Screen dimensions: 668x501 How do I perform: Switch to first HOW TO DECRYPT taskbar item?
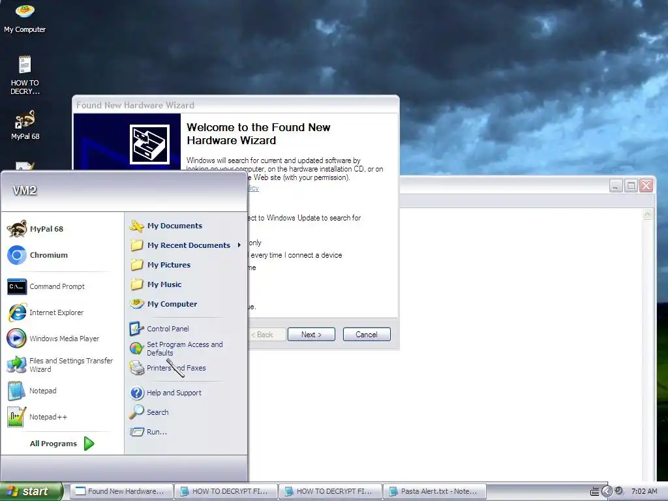point(226,491)
